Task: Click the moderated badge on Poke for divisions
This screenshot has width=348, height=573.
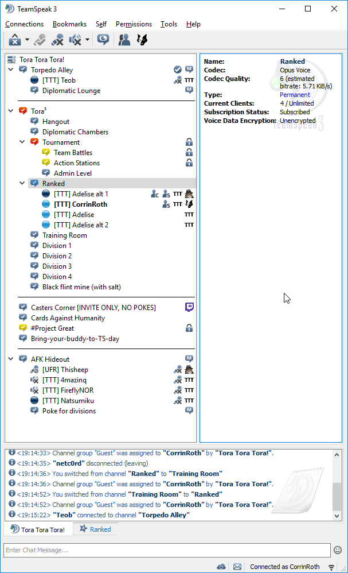Action: pyautogui.click(x=189, y=411)
